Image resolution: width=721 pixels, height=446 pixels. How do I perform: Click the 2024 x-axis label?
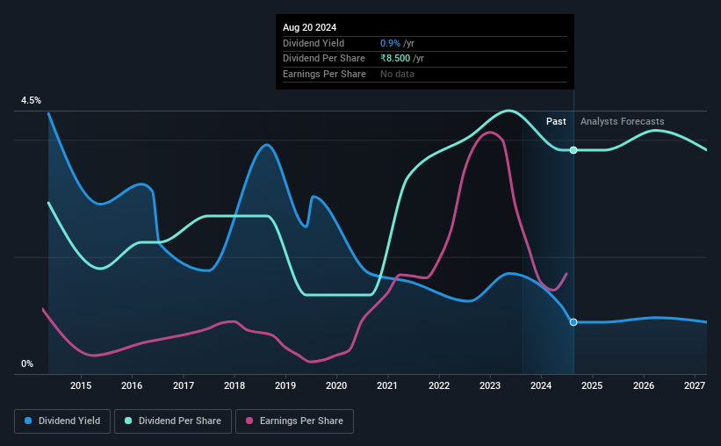coord(541,385)
